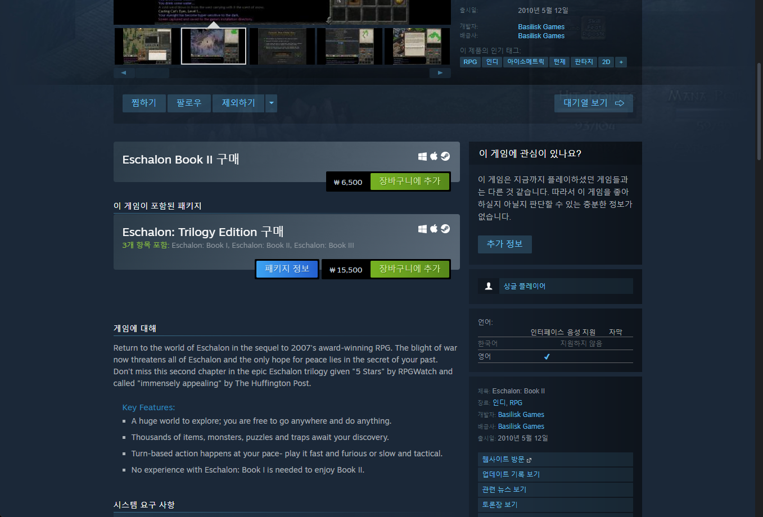Open 업데이트 기록 보기 link
Viewport: 763px width, 517px height.
click(x=555, y=474)
